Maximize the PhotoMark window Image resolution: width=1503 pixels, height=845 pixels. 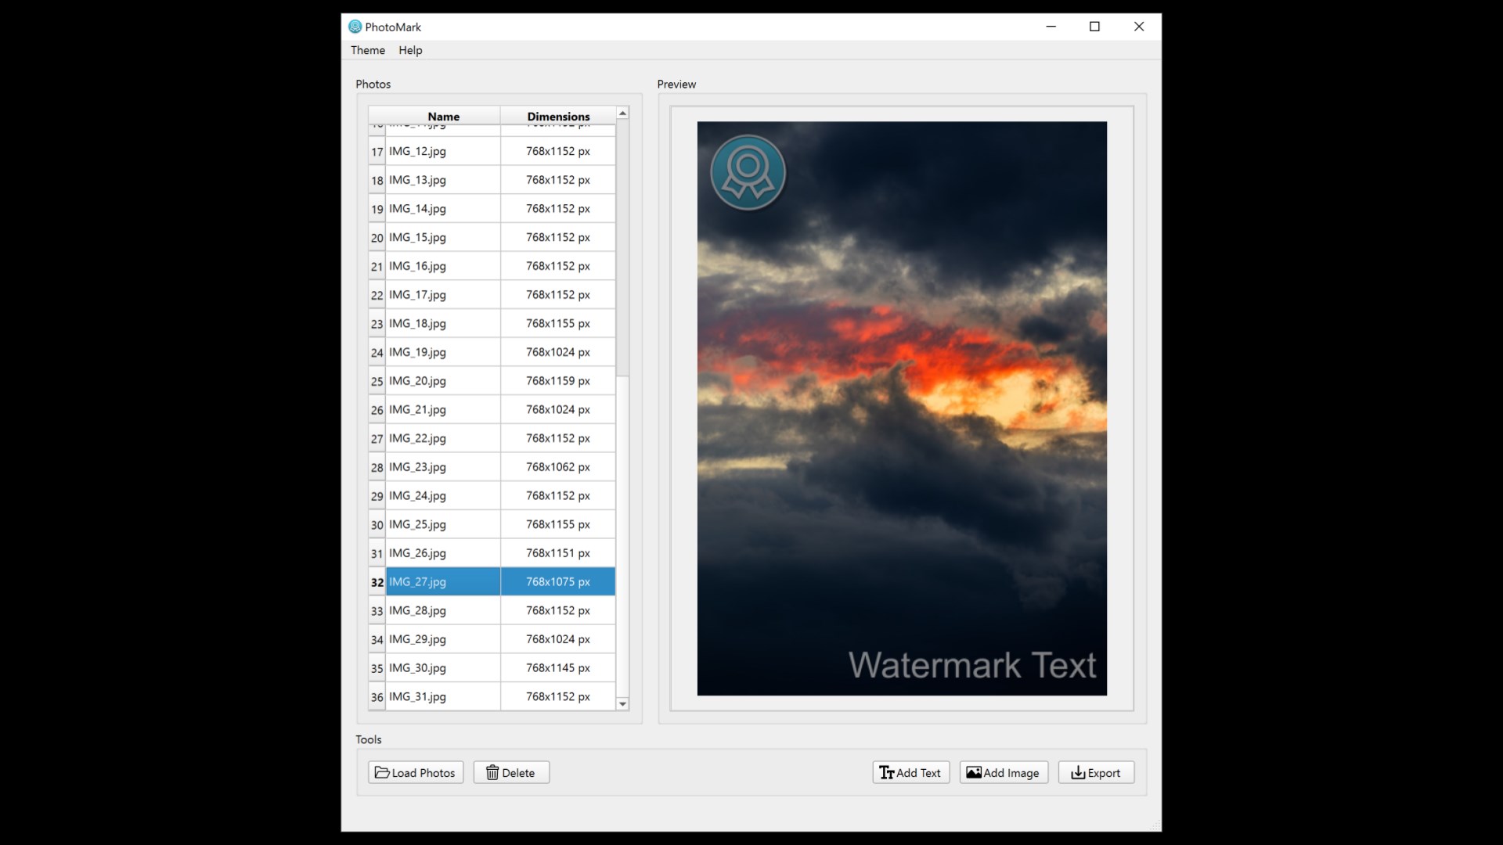point(1094,27)
